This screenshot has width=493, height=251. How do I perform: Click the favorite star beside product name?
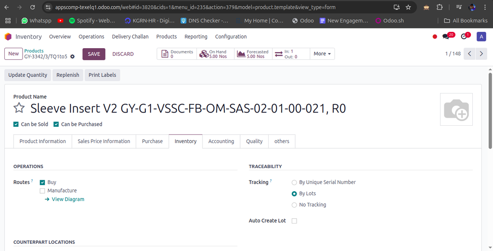click(19, 108)
